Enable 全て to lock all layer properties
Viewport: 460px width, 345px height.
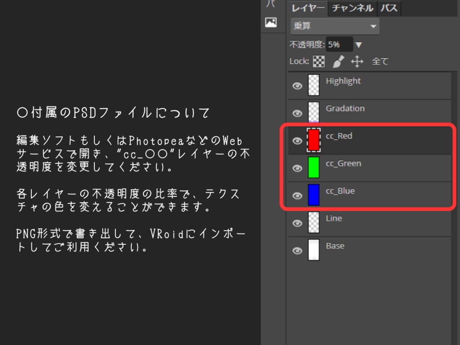click(380, 61)
